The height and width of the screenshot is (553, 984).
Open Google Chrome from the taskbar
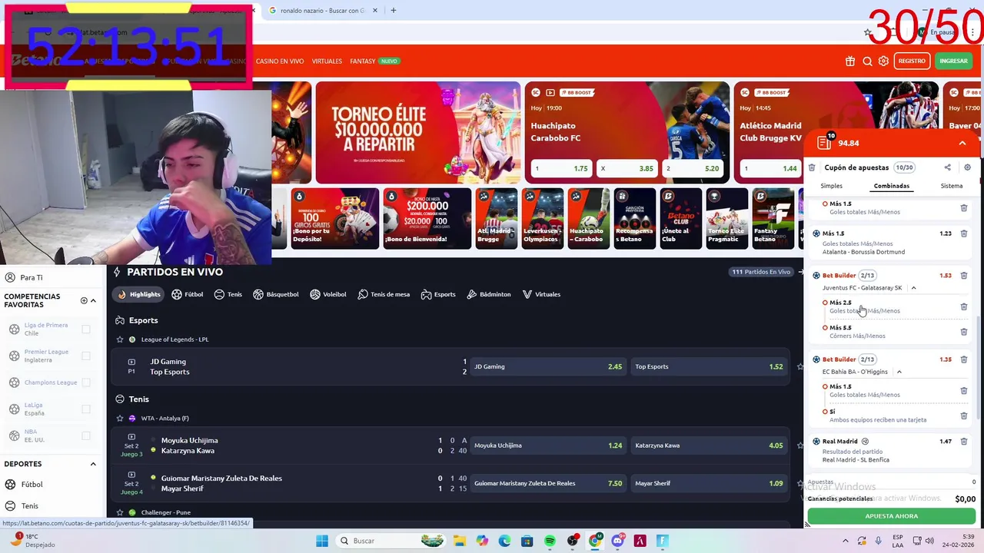[595, 541]
